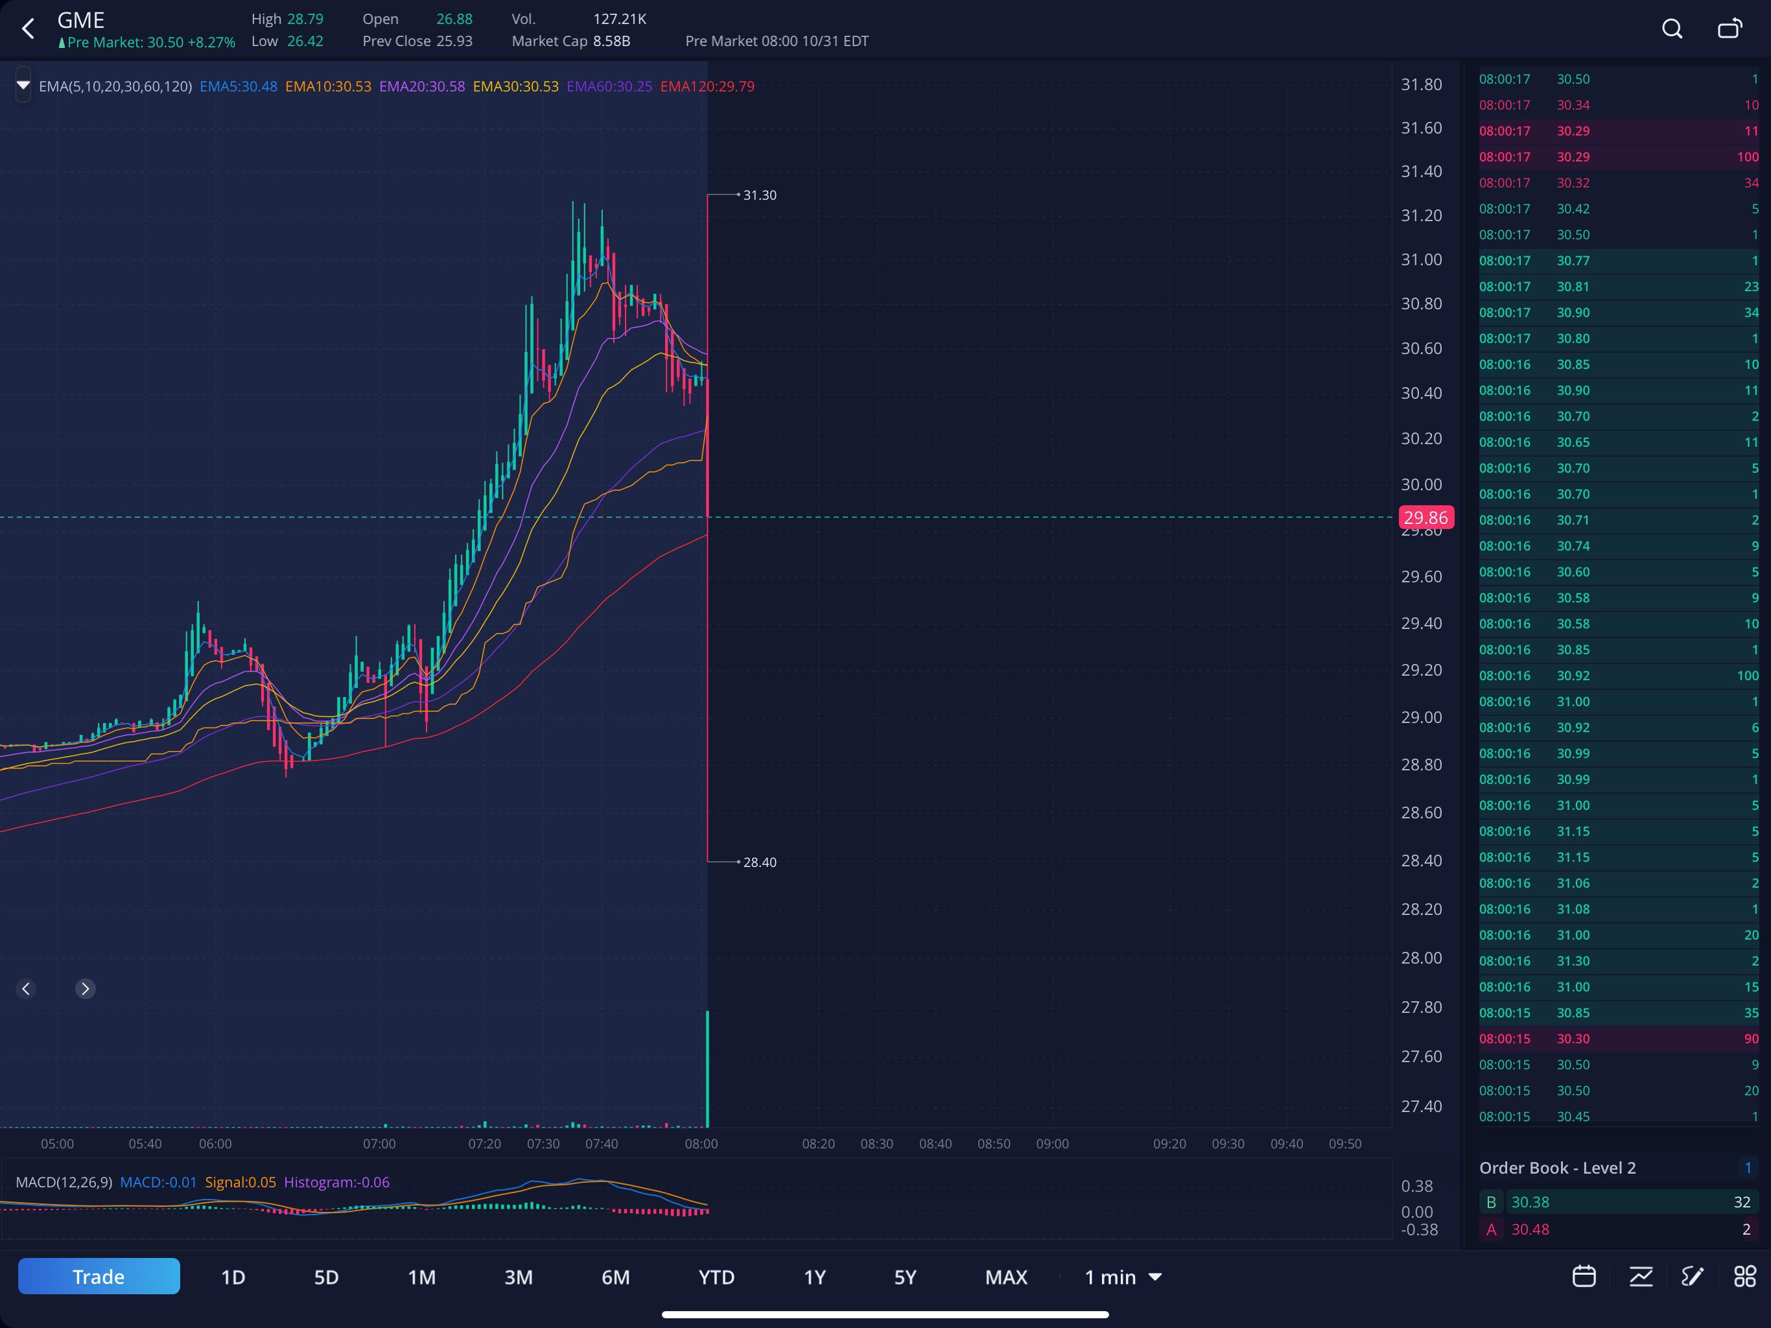Viewport: 1771px width, 1328px height.
Task: Open the calendar icon in bottom toolbar
Action: [1584, 1276]
